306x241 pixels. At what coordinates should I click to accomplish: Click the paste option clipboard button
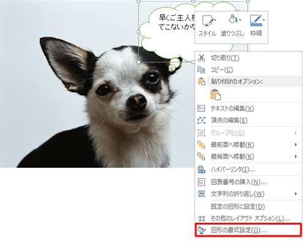(215, 95)
